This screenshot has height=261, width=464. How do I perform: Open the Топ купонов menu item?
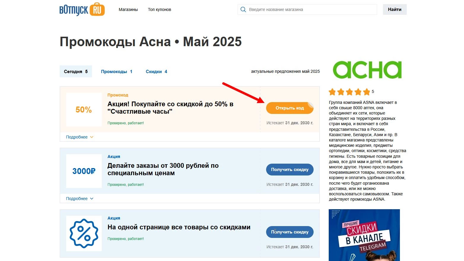tap(159, 9)
